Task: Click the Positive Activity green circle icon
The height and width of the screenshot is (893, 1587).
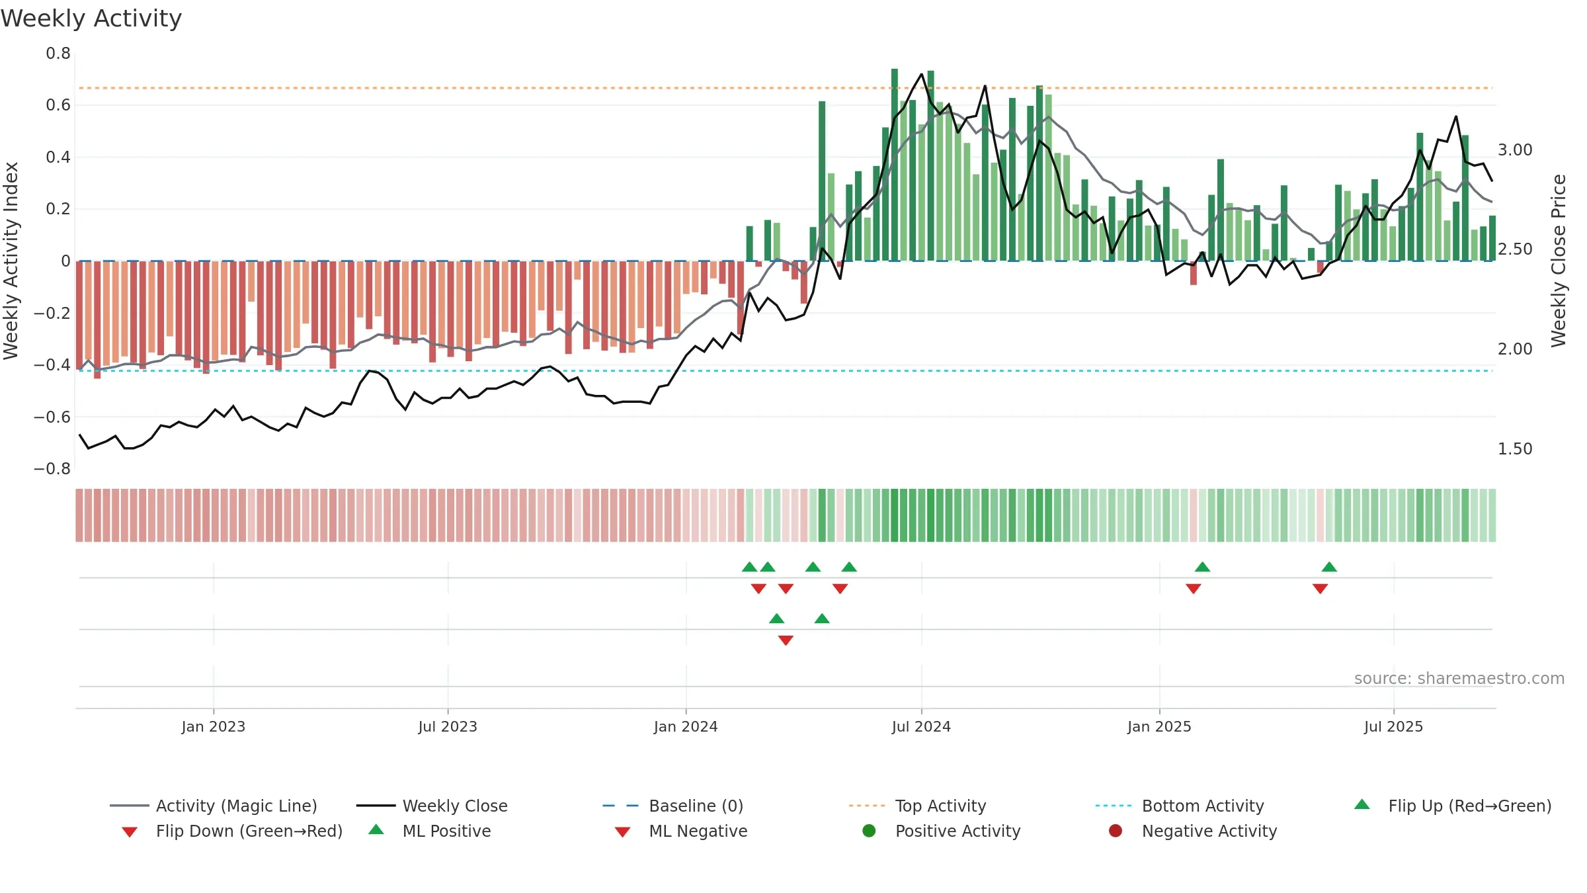Action: (x=870, y=830)
